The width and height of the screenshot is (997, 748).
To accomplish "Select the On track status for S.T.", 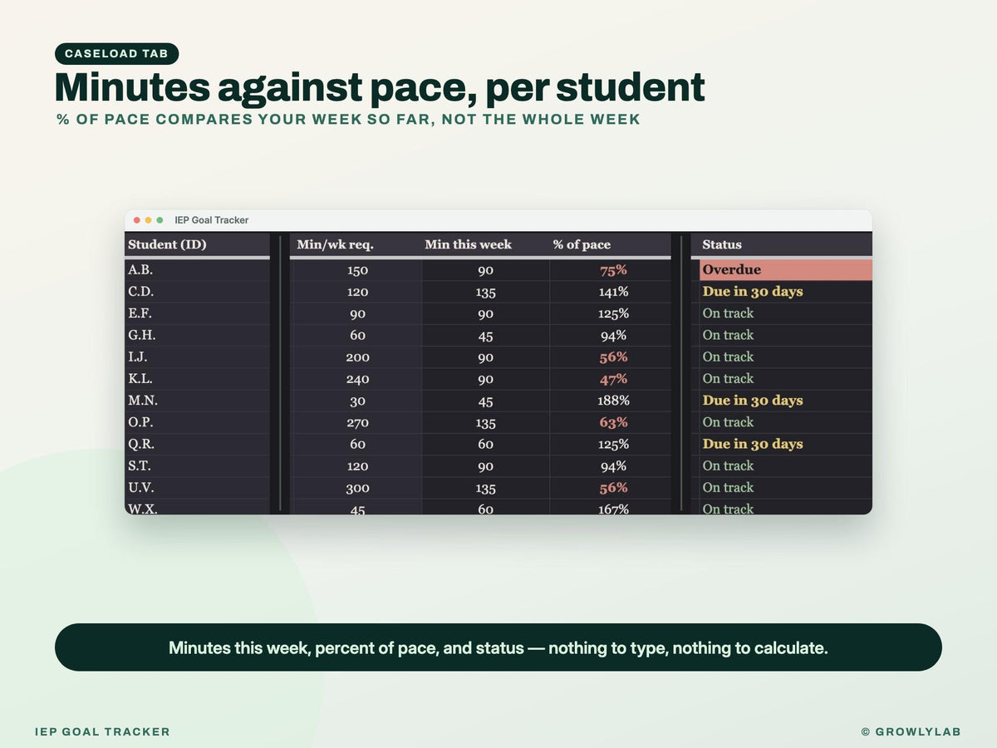I will [x=786, y=465].
